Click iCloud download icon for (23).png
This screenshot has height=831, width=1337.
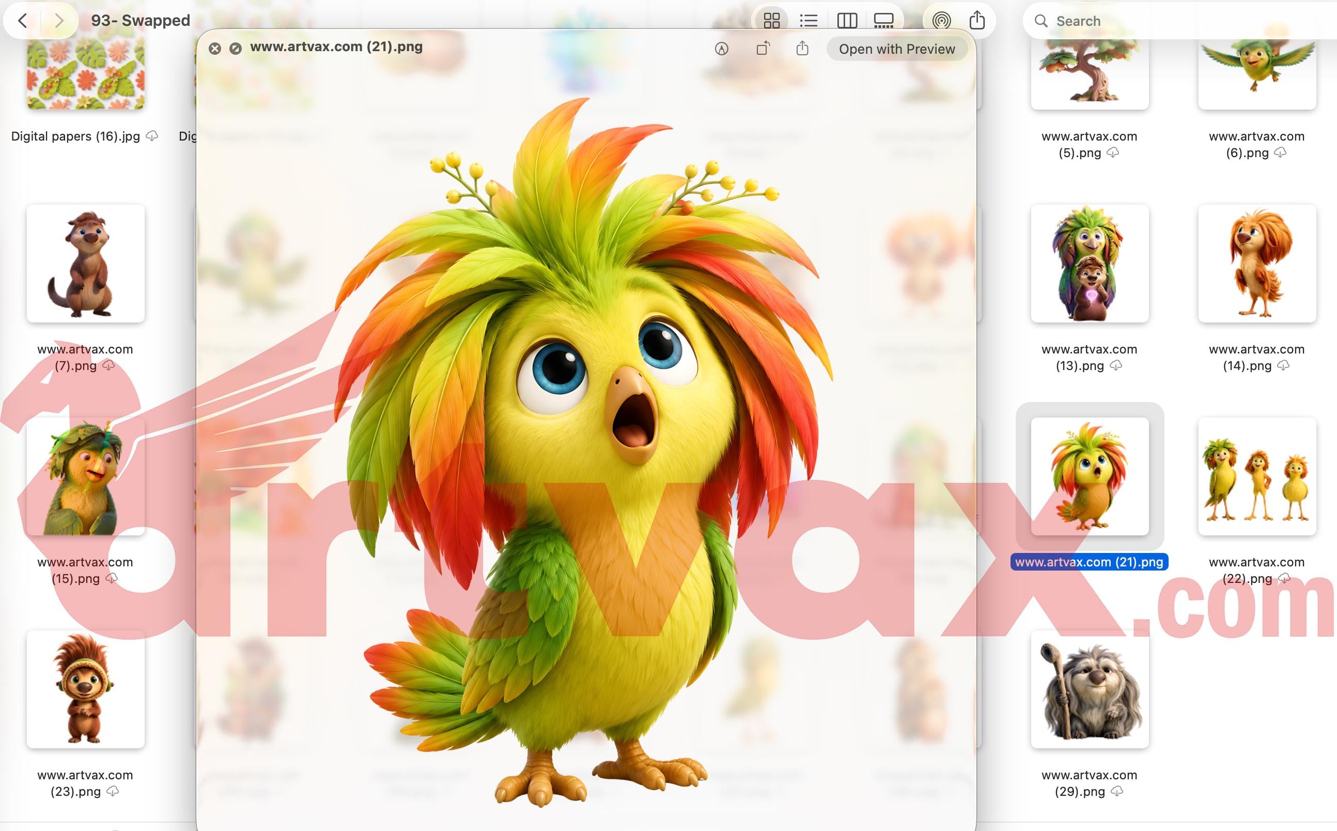tap(113, 791)
